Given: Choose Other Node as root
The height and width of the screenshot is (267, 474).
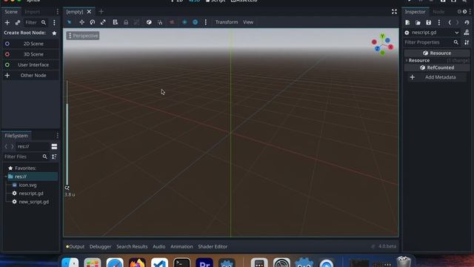Looking at the screenshot, I should point(30,76).
